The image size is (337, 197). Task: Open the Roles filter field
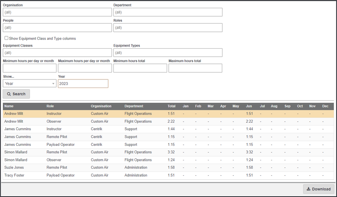[x=168, y=28]
